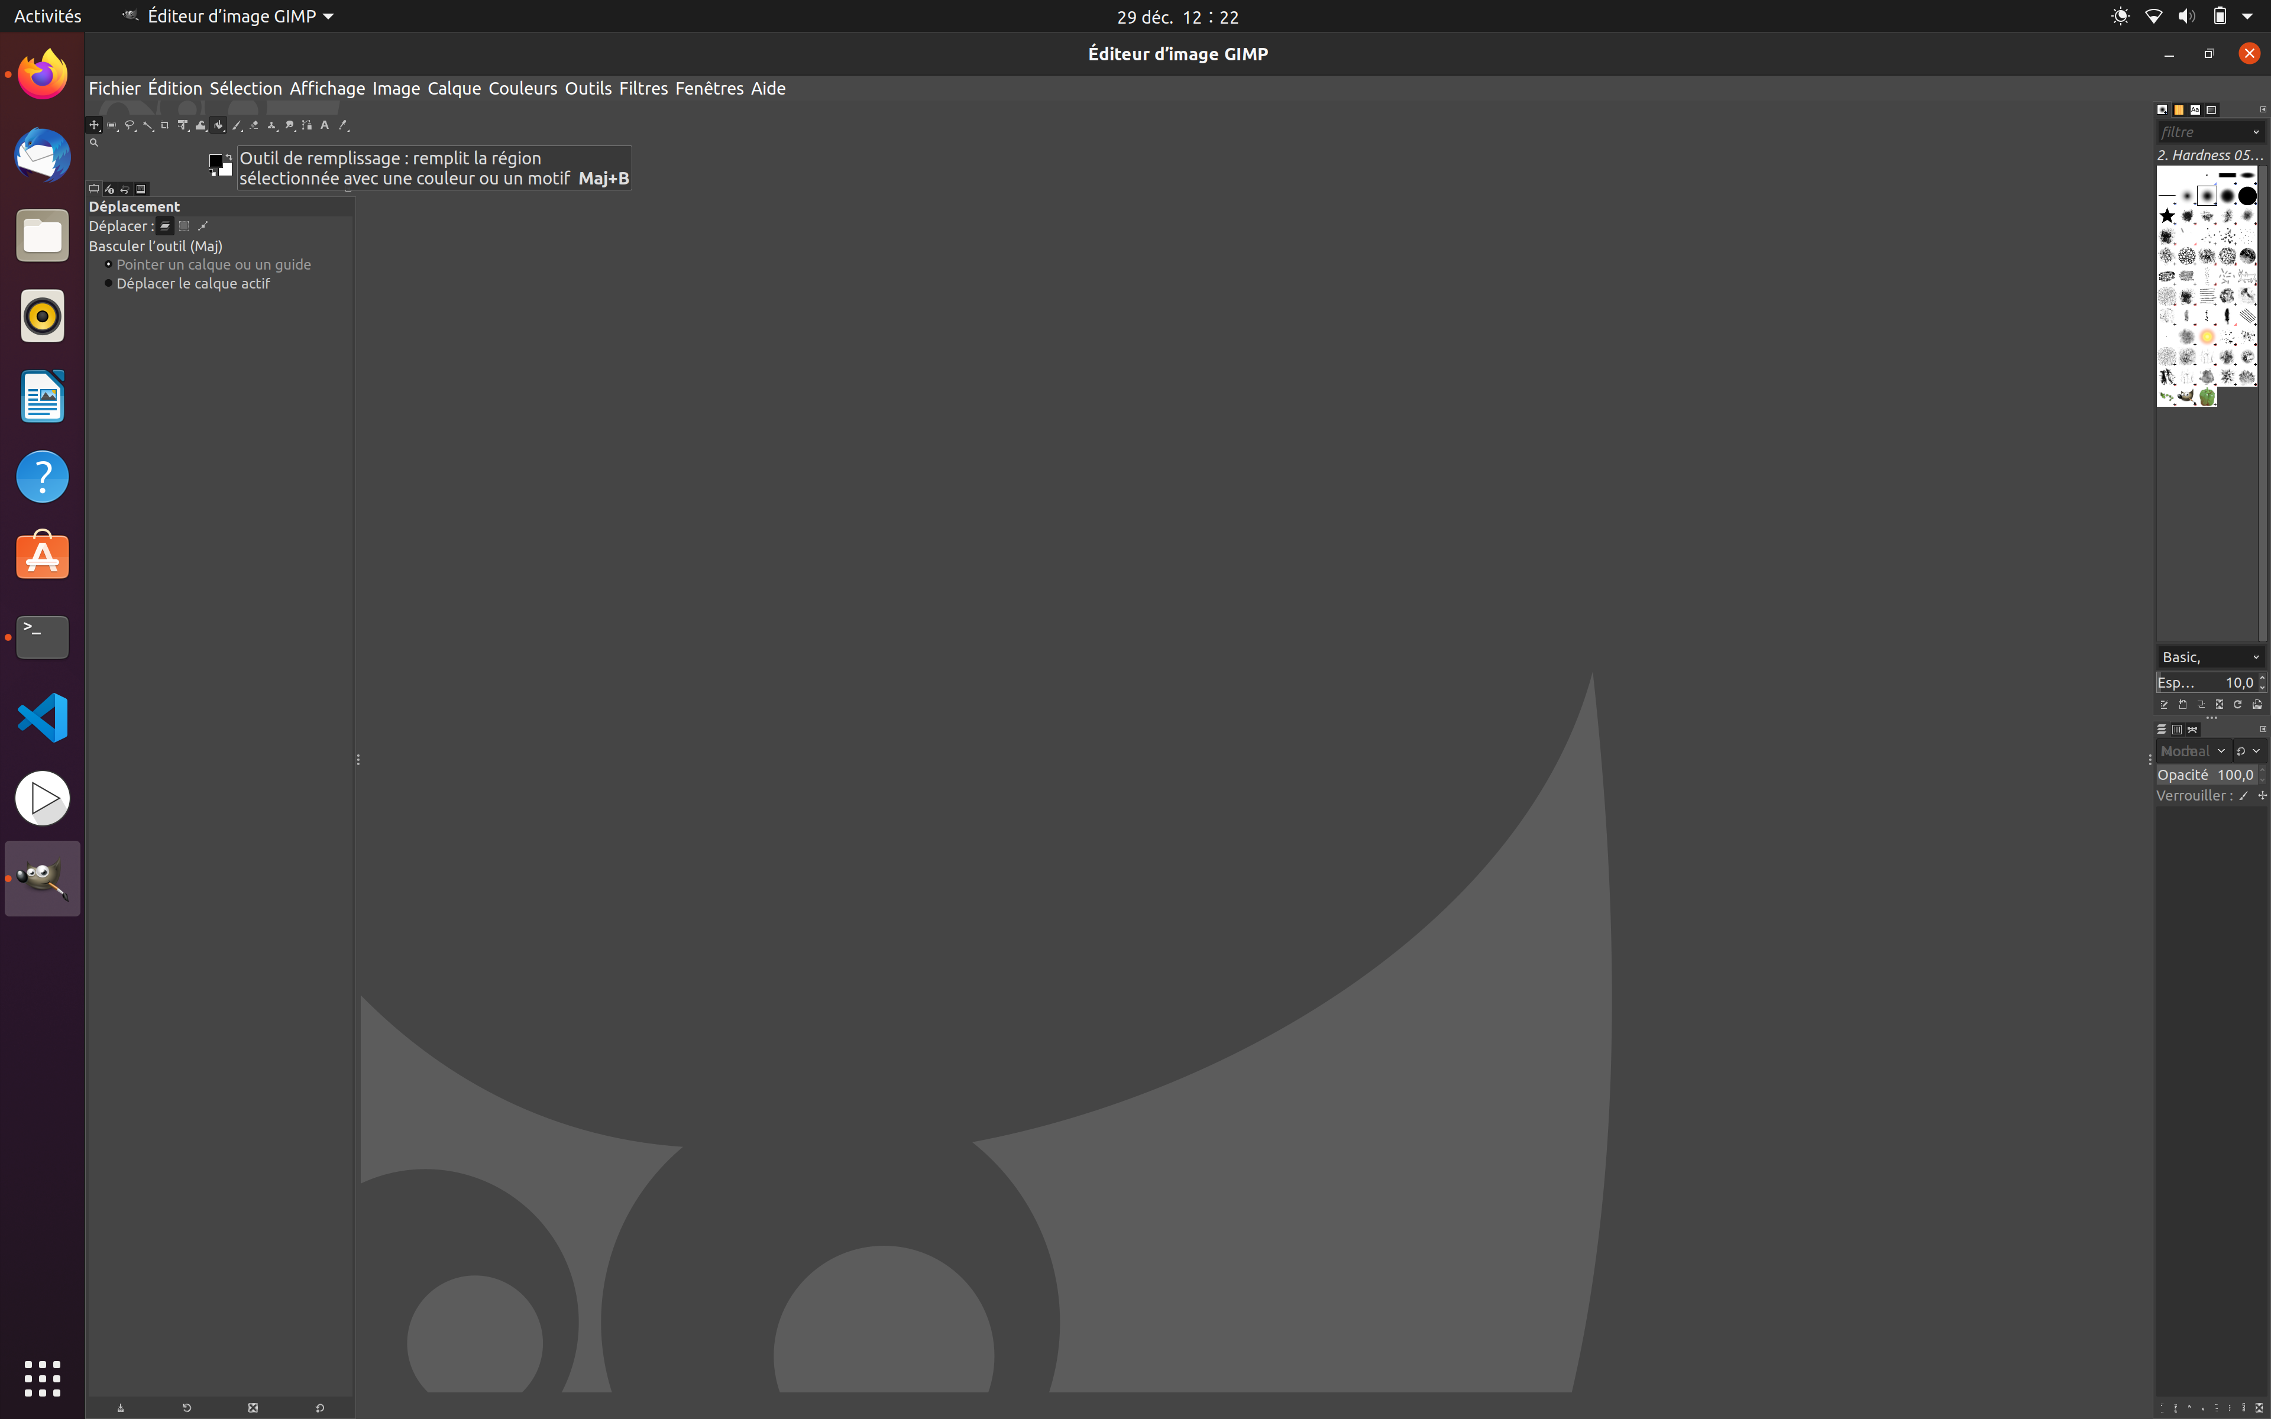The image size is (2271, 1419).
Task: Reset tool options to default values
Action: (x=319, y=1408)
